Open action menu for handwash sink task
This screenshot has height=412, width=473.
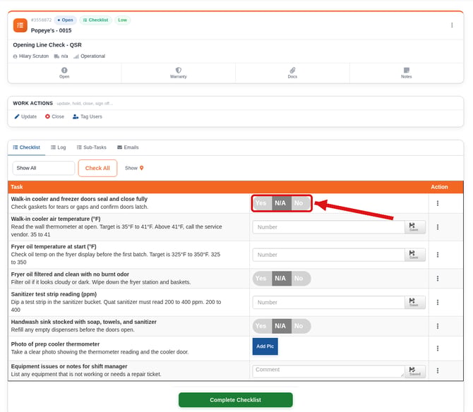pos(438,326)
